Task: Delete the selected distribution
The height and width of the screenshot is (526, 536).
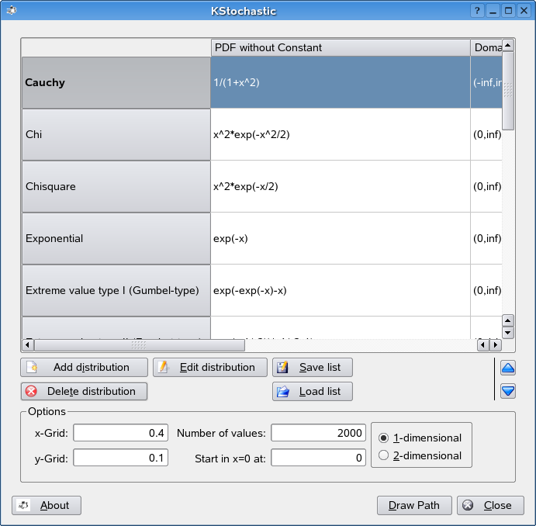Action: pyautogui.click(x=84, y=391)
